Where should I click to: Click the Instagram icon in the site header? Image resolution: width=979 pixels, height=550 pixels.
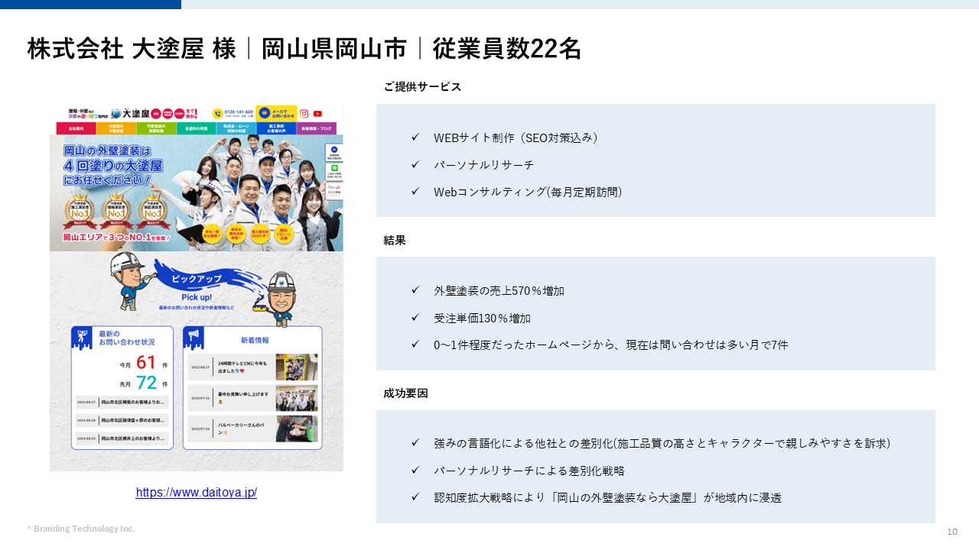tap(304, 113)
